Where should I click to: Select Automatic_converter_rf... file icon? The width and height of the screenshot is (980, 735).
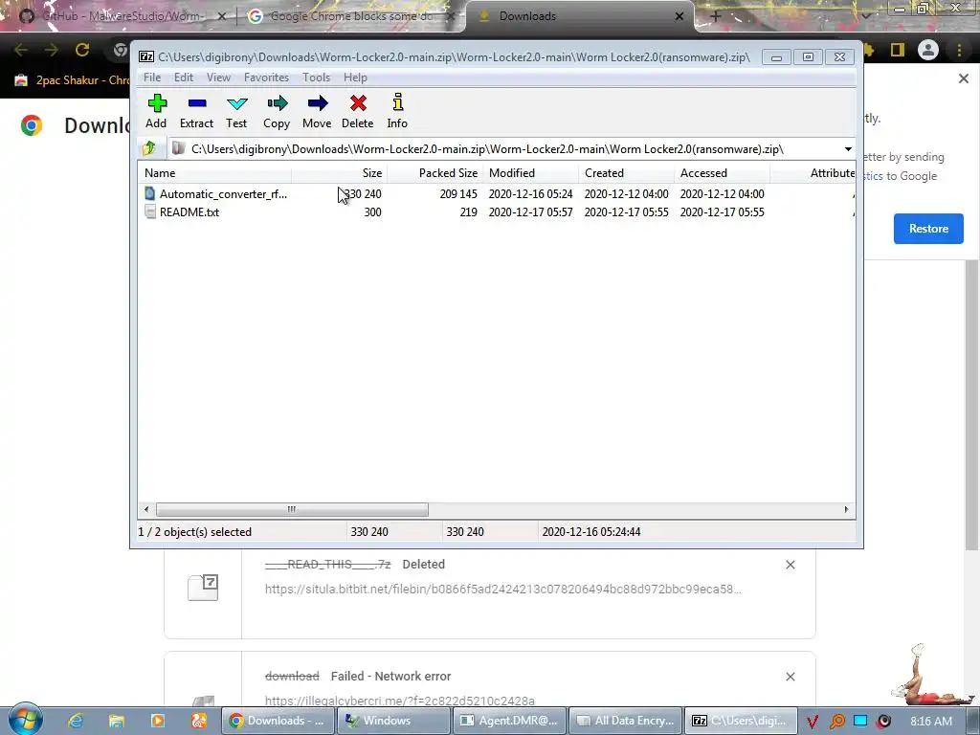(x=150, y=193)
